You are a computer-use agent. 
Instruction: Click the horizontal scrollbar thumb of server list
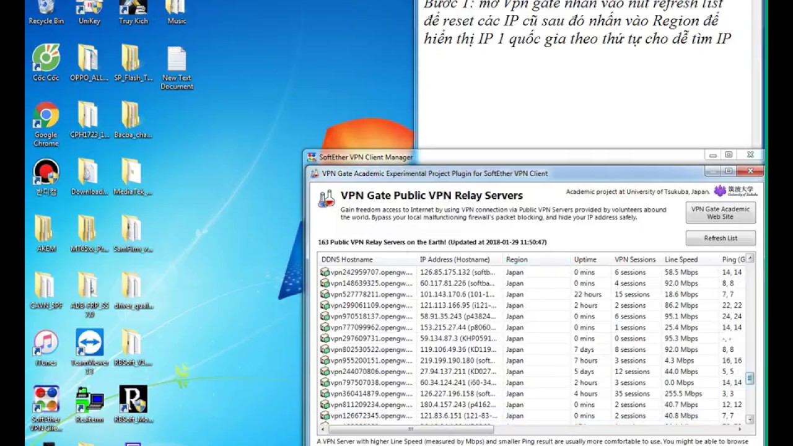[411, 429]
